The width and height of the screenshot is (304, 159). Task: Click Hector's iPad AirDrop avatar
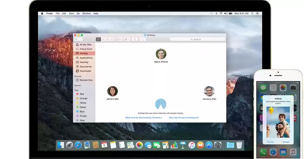tap(209, 91)
